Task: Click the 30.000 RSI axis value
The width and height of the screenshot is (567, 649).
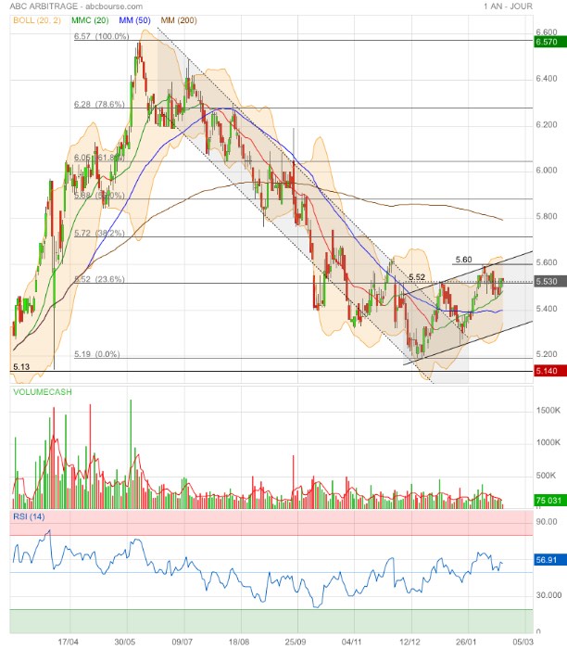Action: click(548, 595)
